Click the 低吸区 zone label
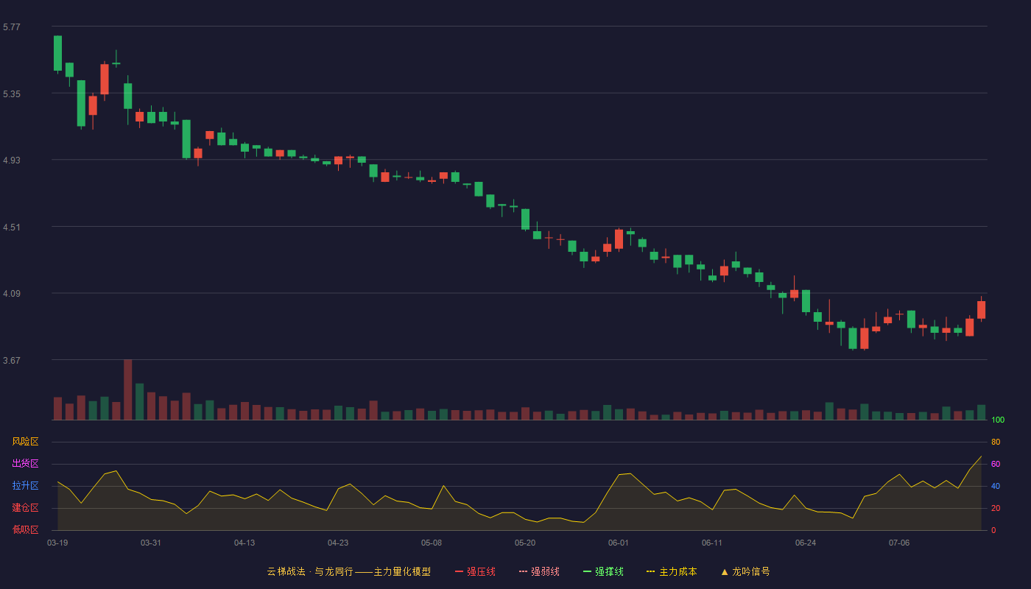 click(x=25, y=529)
